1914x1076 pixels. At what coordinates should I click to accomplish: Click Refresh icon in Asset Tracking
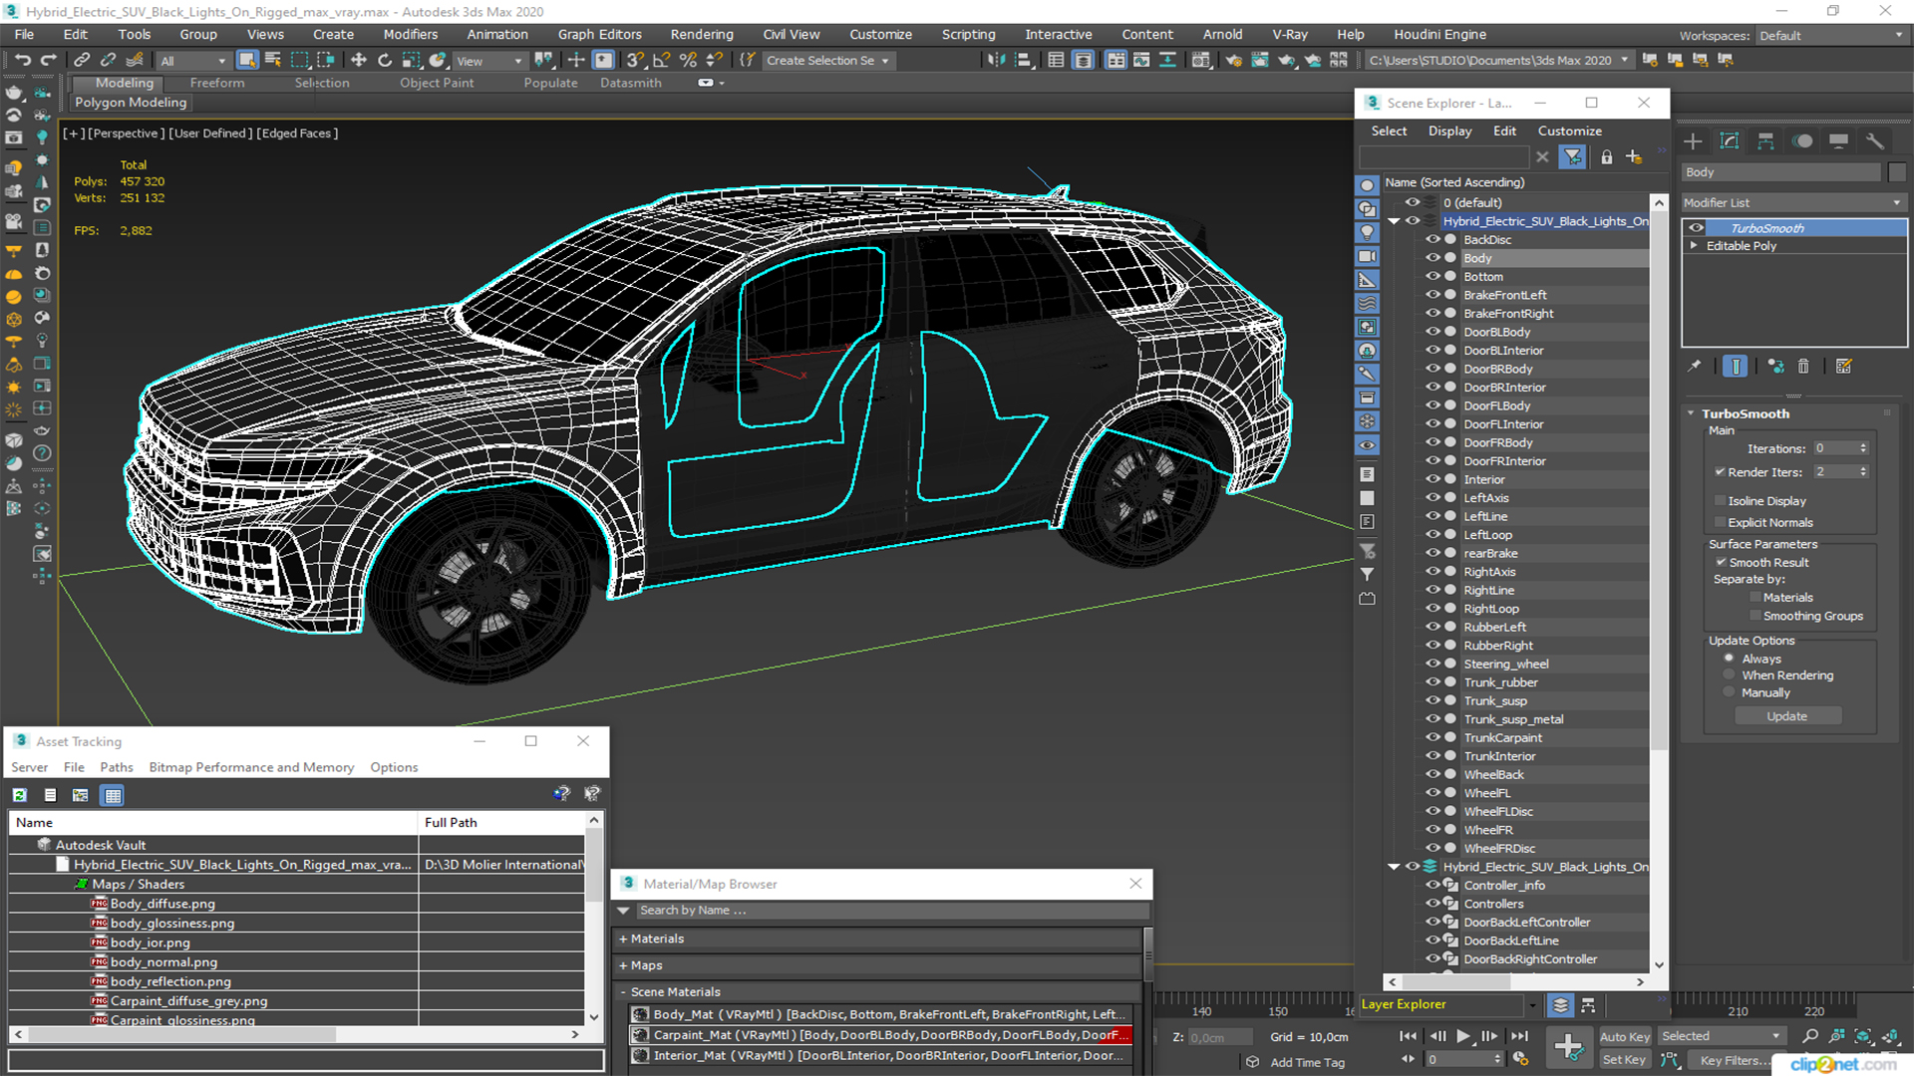[x=20, y=795]
